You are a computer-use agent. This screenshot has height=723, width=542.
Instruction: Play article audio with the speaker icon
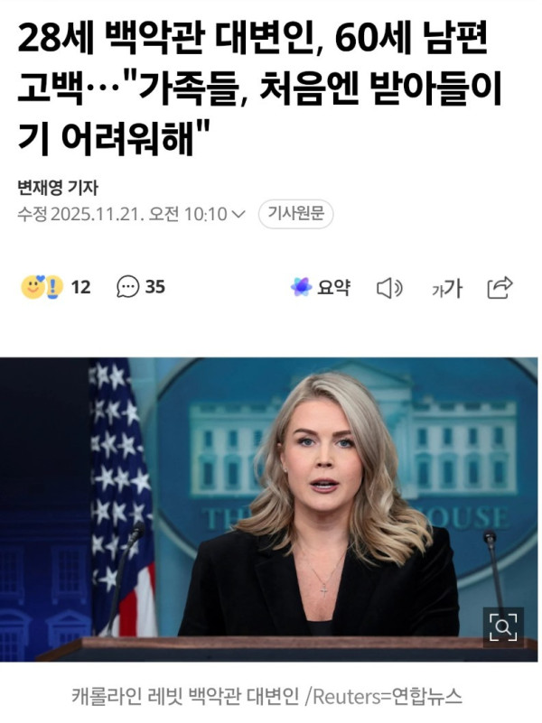[389, 288]
